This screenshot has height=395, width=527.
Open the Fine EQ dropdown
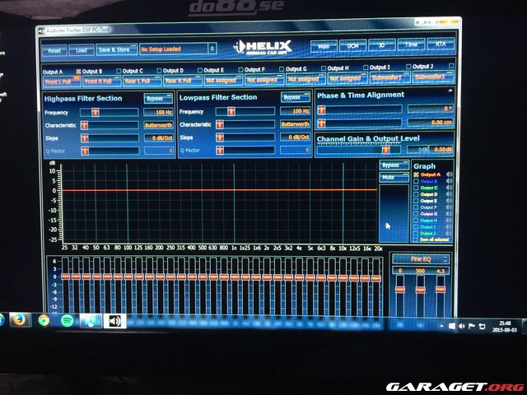pyautogui.click(x=422, y=258)
